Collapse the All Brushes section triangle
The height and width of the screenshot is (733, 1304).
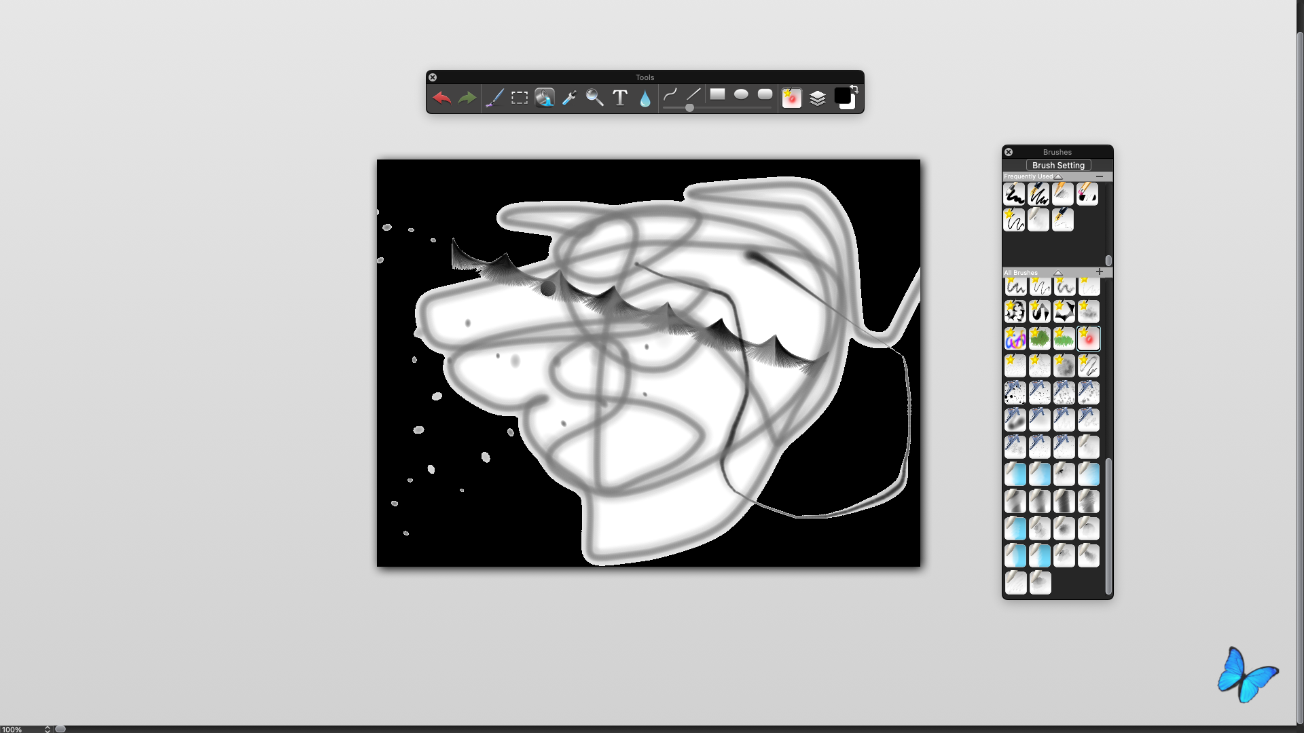click(1057, 273)
